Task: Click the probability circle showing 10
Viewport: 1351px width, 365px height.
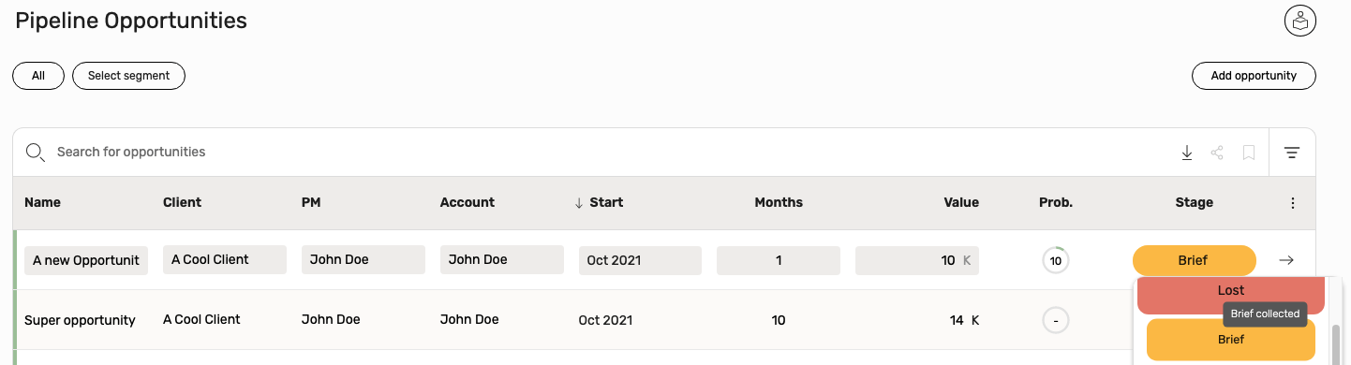Action: coord(1056,260)
